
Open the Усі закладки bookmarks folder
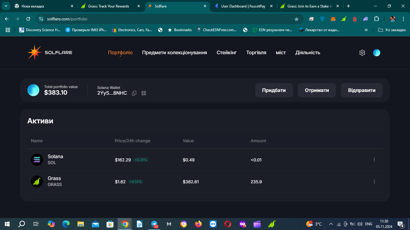coord(392,30)
